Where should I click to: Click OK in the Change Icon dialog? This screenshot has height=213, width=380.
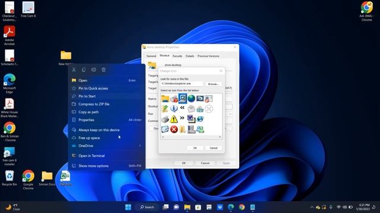point(195,148)
